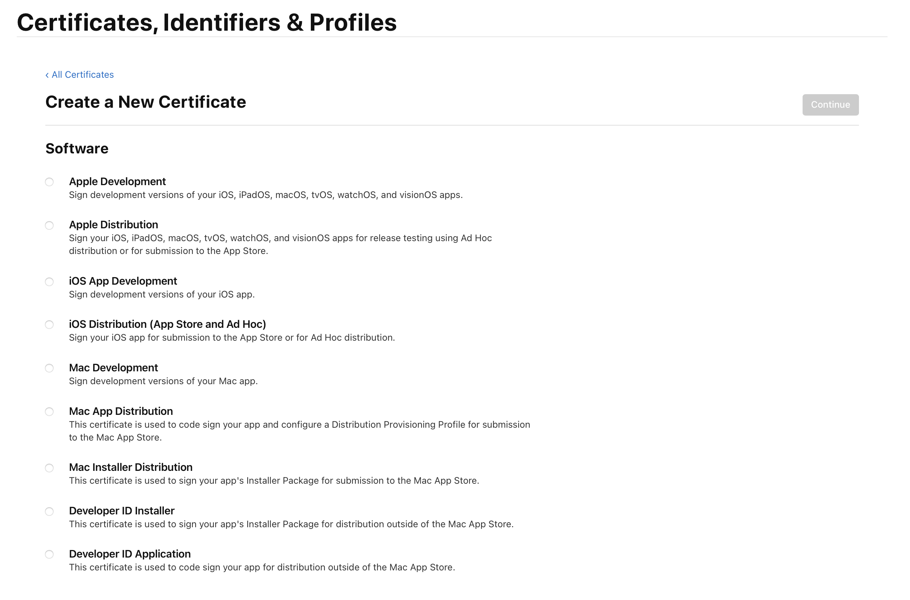The height and width of the screenshot is (600, 910).
Task: Pick the Mac Development radio button
Action: 49,369
